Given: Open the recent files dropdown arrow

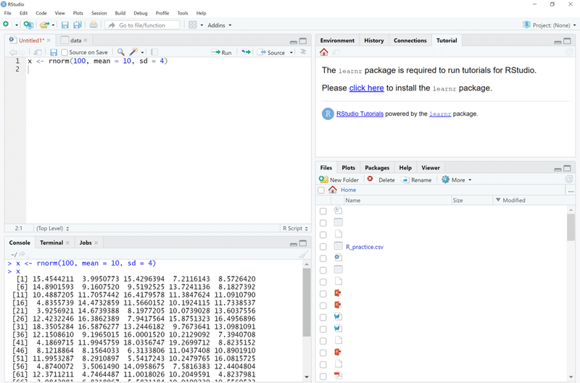Looking at the screenshot, I should [x=53, y=25].
